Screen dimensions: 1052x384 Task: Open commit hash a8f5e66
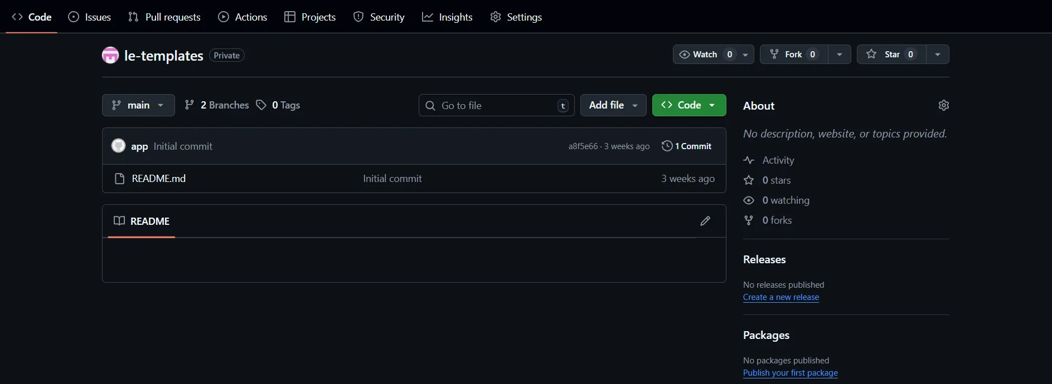click(583, 146)
